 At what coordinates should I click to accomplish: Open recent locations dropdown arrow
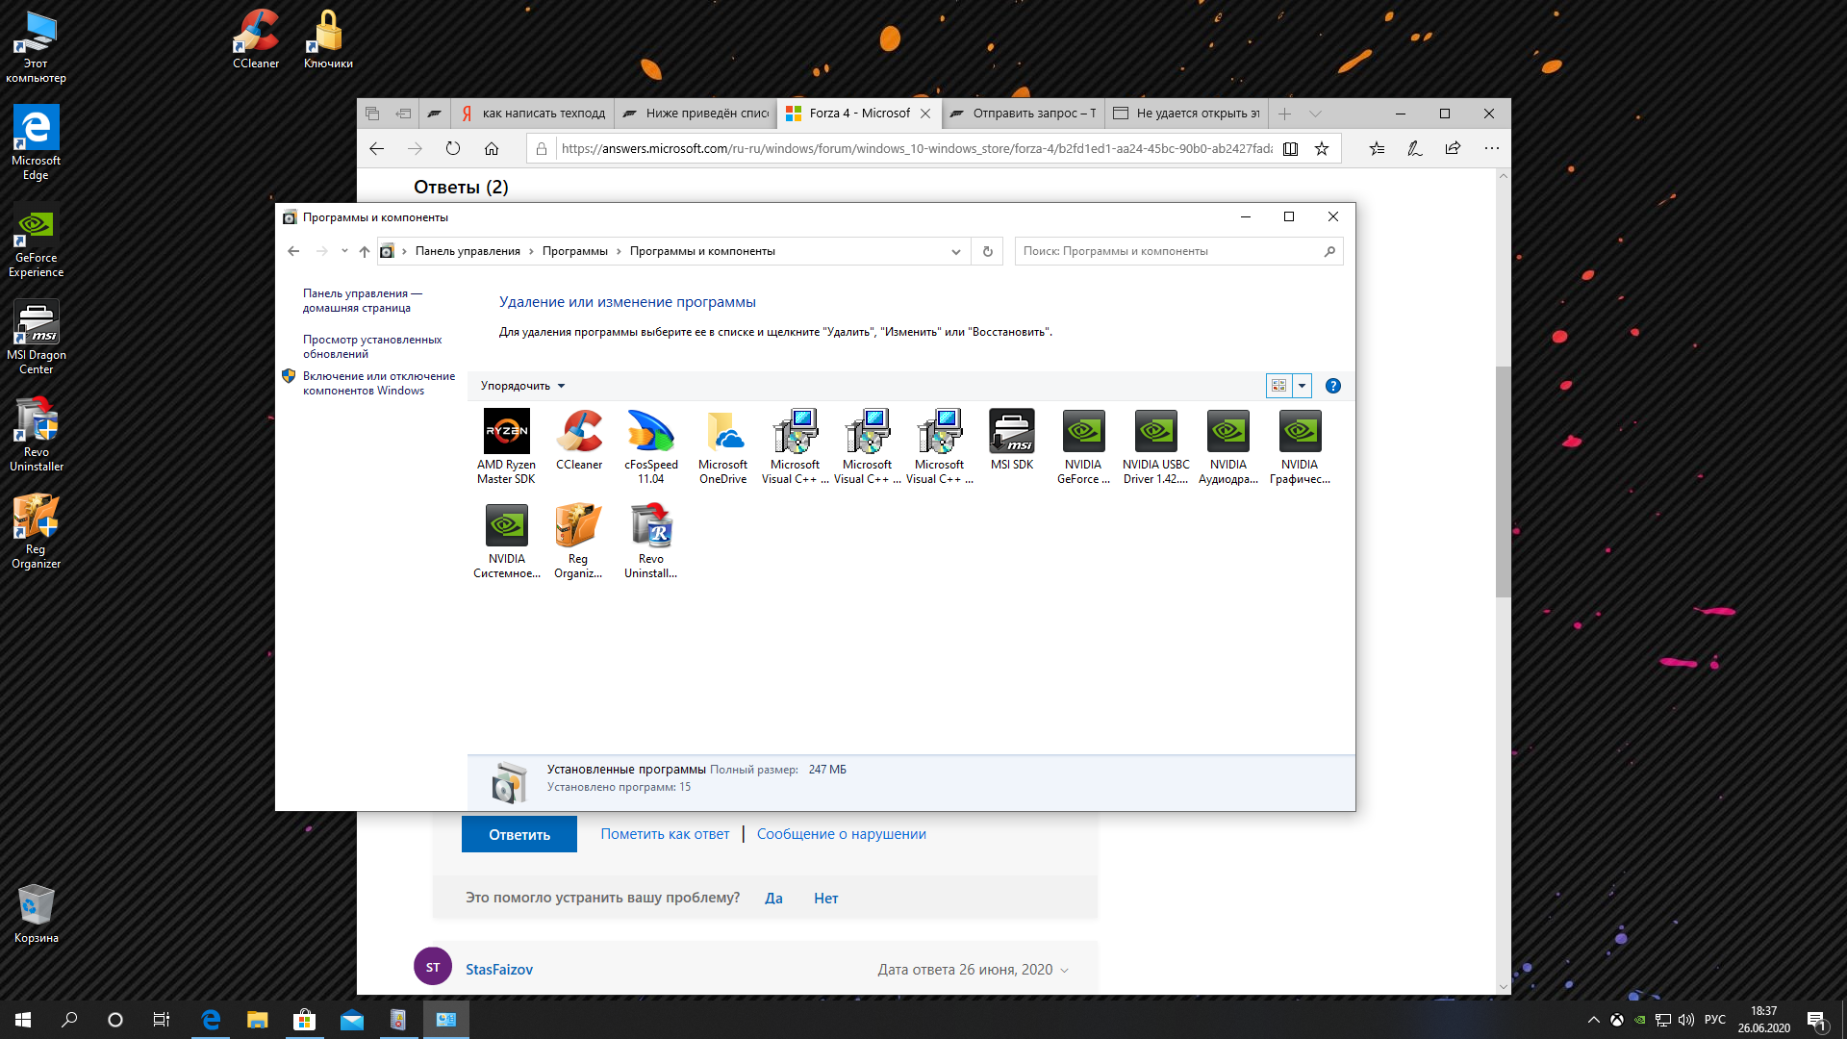pyautogui.click(x=344, y=251)
